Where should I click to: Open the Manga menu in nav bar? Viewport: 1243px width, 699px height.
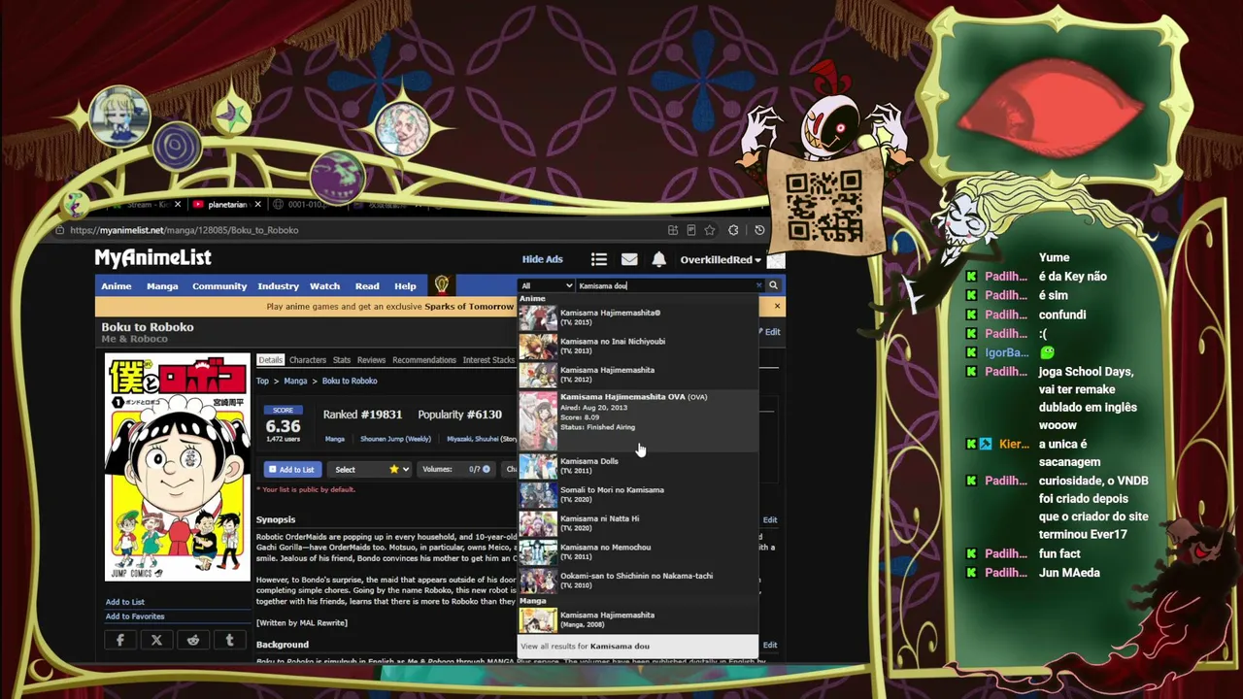pos(162,285)
